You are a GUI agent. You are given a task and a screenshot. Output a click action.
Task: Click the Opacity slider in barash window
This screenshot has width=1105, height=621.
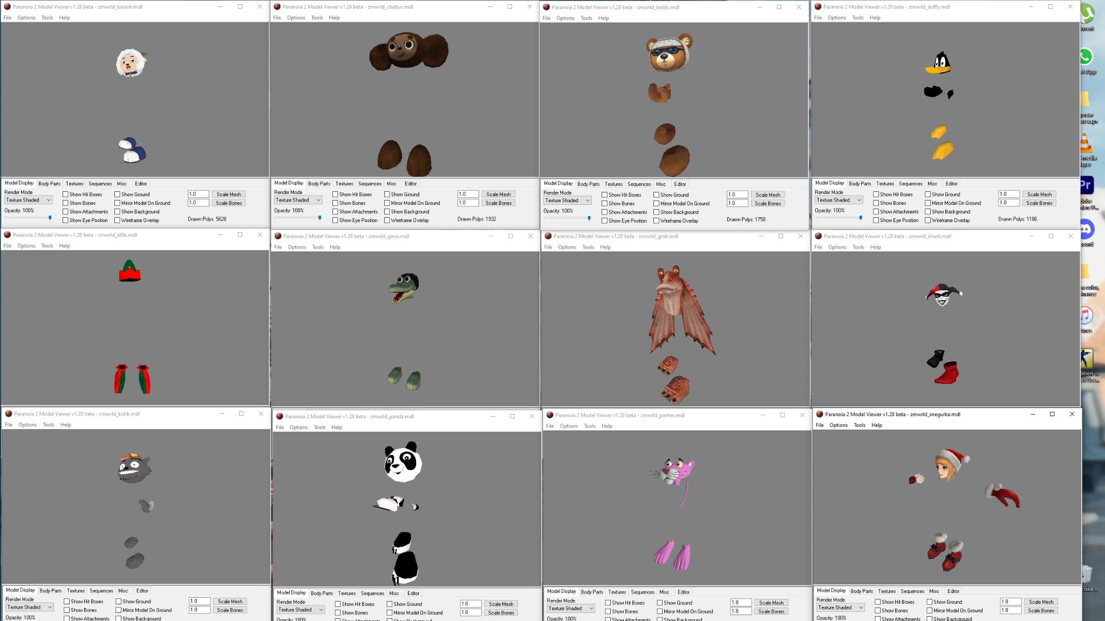[28, 218]
